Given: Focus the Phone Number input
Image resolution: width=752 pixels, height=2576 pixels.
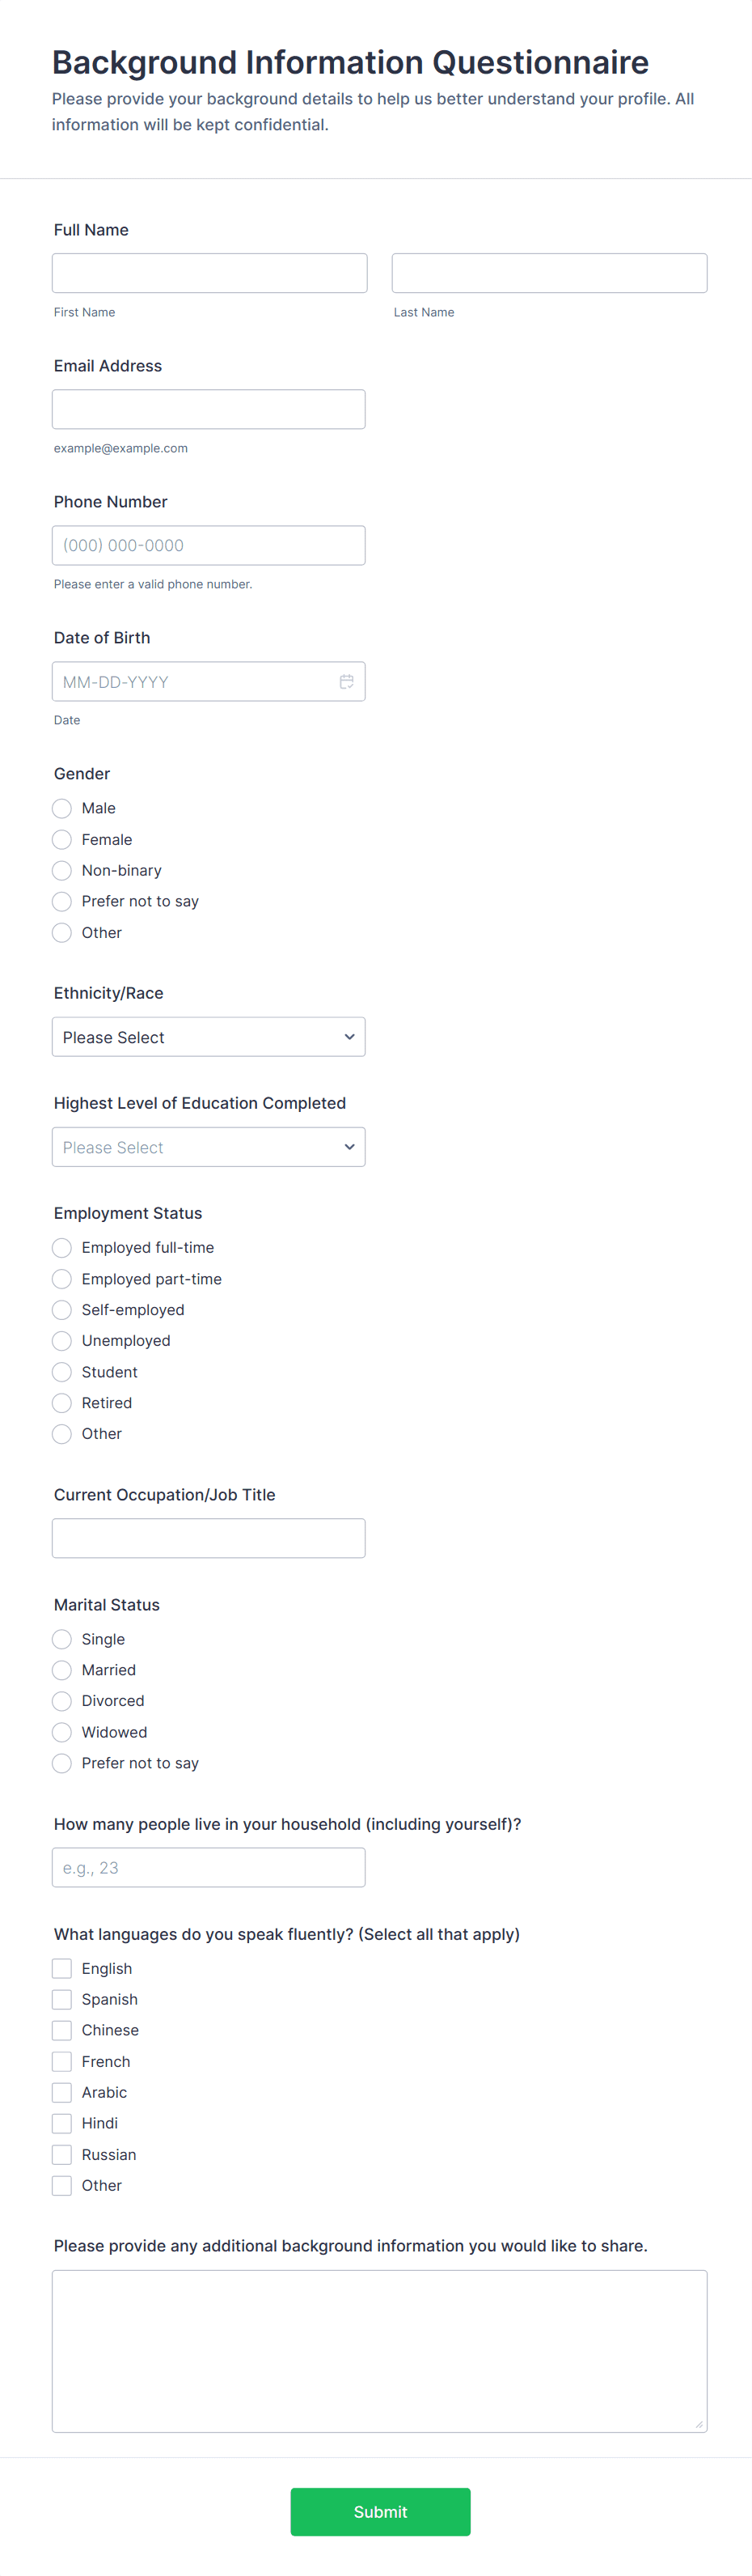Looking at the screenshot, I should click(x=208, y=545).
